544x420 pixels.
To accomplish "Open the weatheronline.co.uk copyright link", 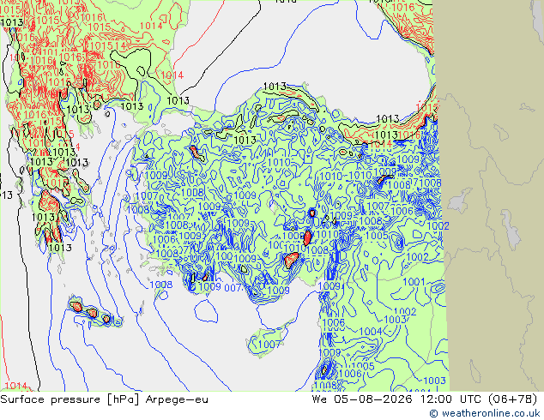I will click(485, 413).
